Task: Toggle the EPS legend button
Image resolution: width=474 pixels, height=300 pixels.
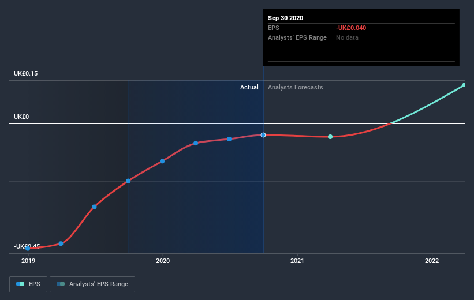Action: coord(28,284)
